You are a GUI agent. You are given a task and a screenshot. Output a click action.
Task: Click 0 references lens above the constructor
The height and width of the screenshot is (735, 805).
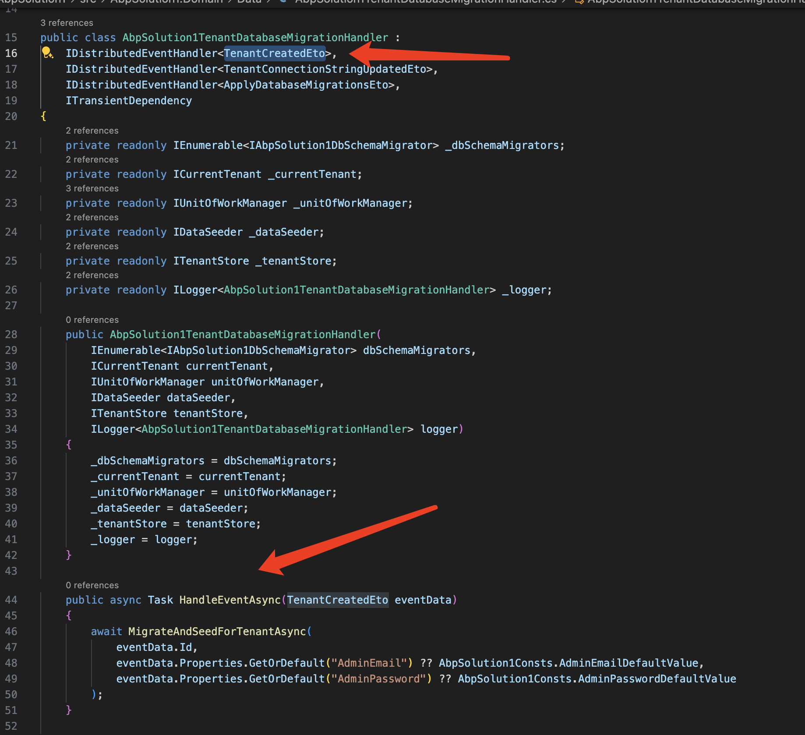click(x=92, y=320)
